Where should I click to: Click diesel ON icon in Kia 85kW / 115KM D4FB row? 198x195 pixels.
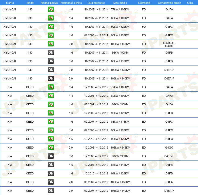point(51,165)
